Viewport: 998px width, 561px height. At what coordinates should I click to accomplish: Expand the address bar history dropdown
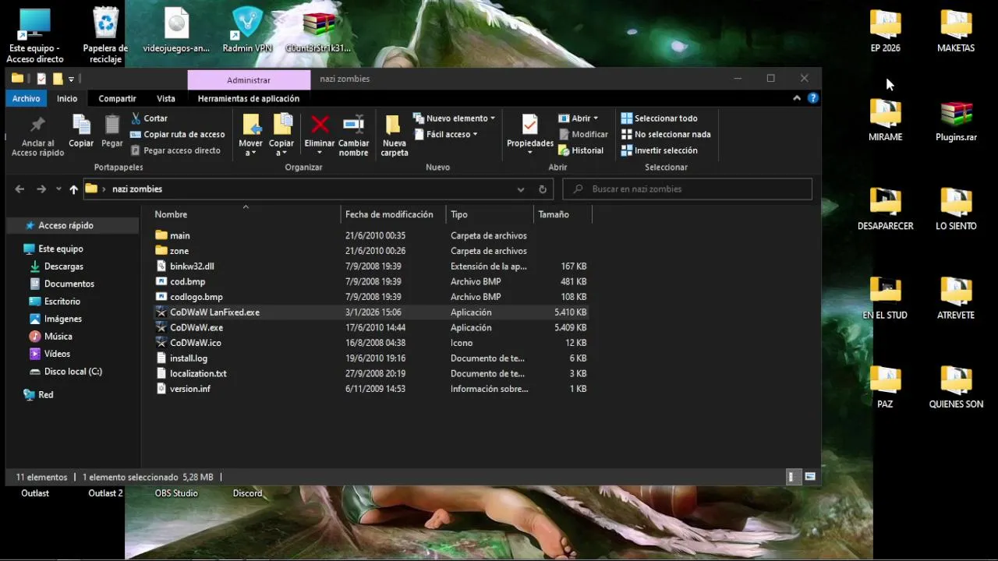pos(521,189)
